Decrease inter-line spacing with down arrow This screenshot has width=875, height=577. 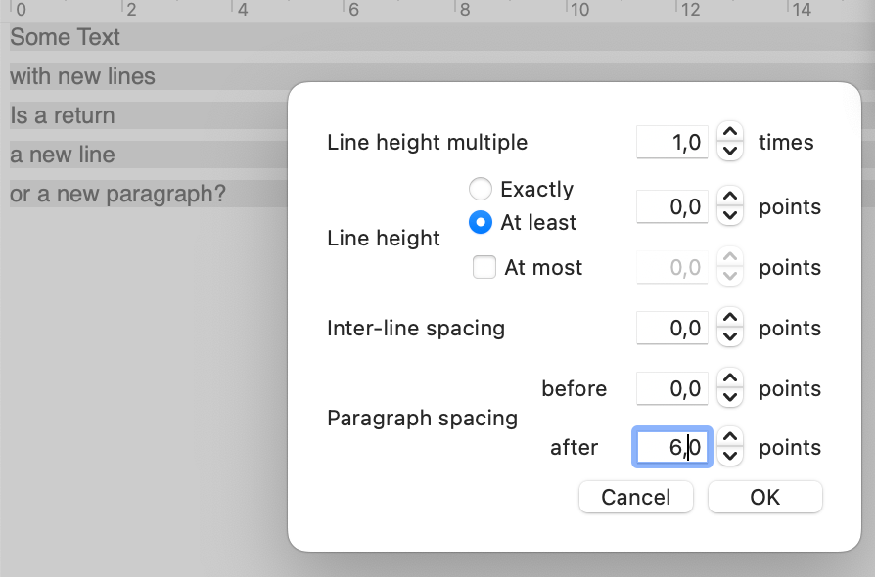tap(730, 337)
